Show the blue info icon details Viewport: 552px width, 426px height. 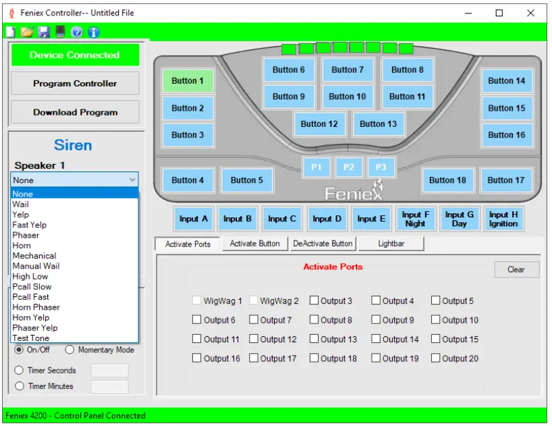[93, 32]
